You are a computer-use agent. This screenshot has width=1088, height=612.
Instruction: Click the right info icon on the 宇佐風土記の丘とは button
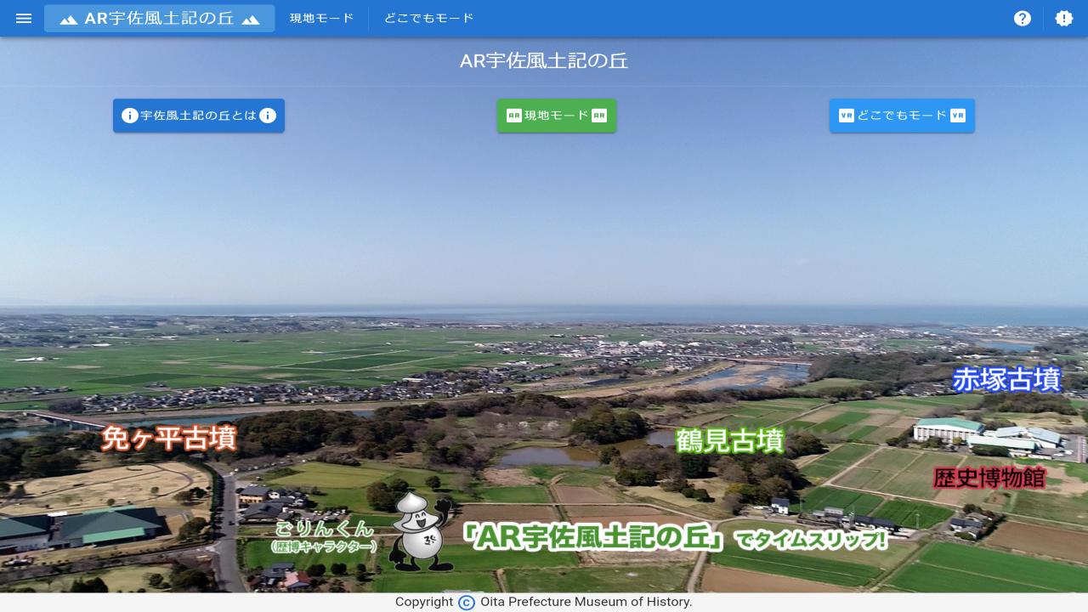[x=268, y=116]
